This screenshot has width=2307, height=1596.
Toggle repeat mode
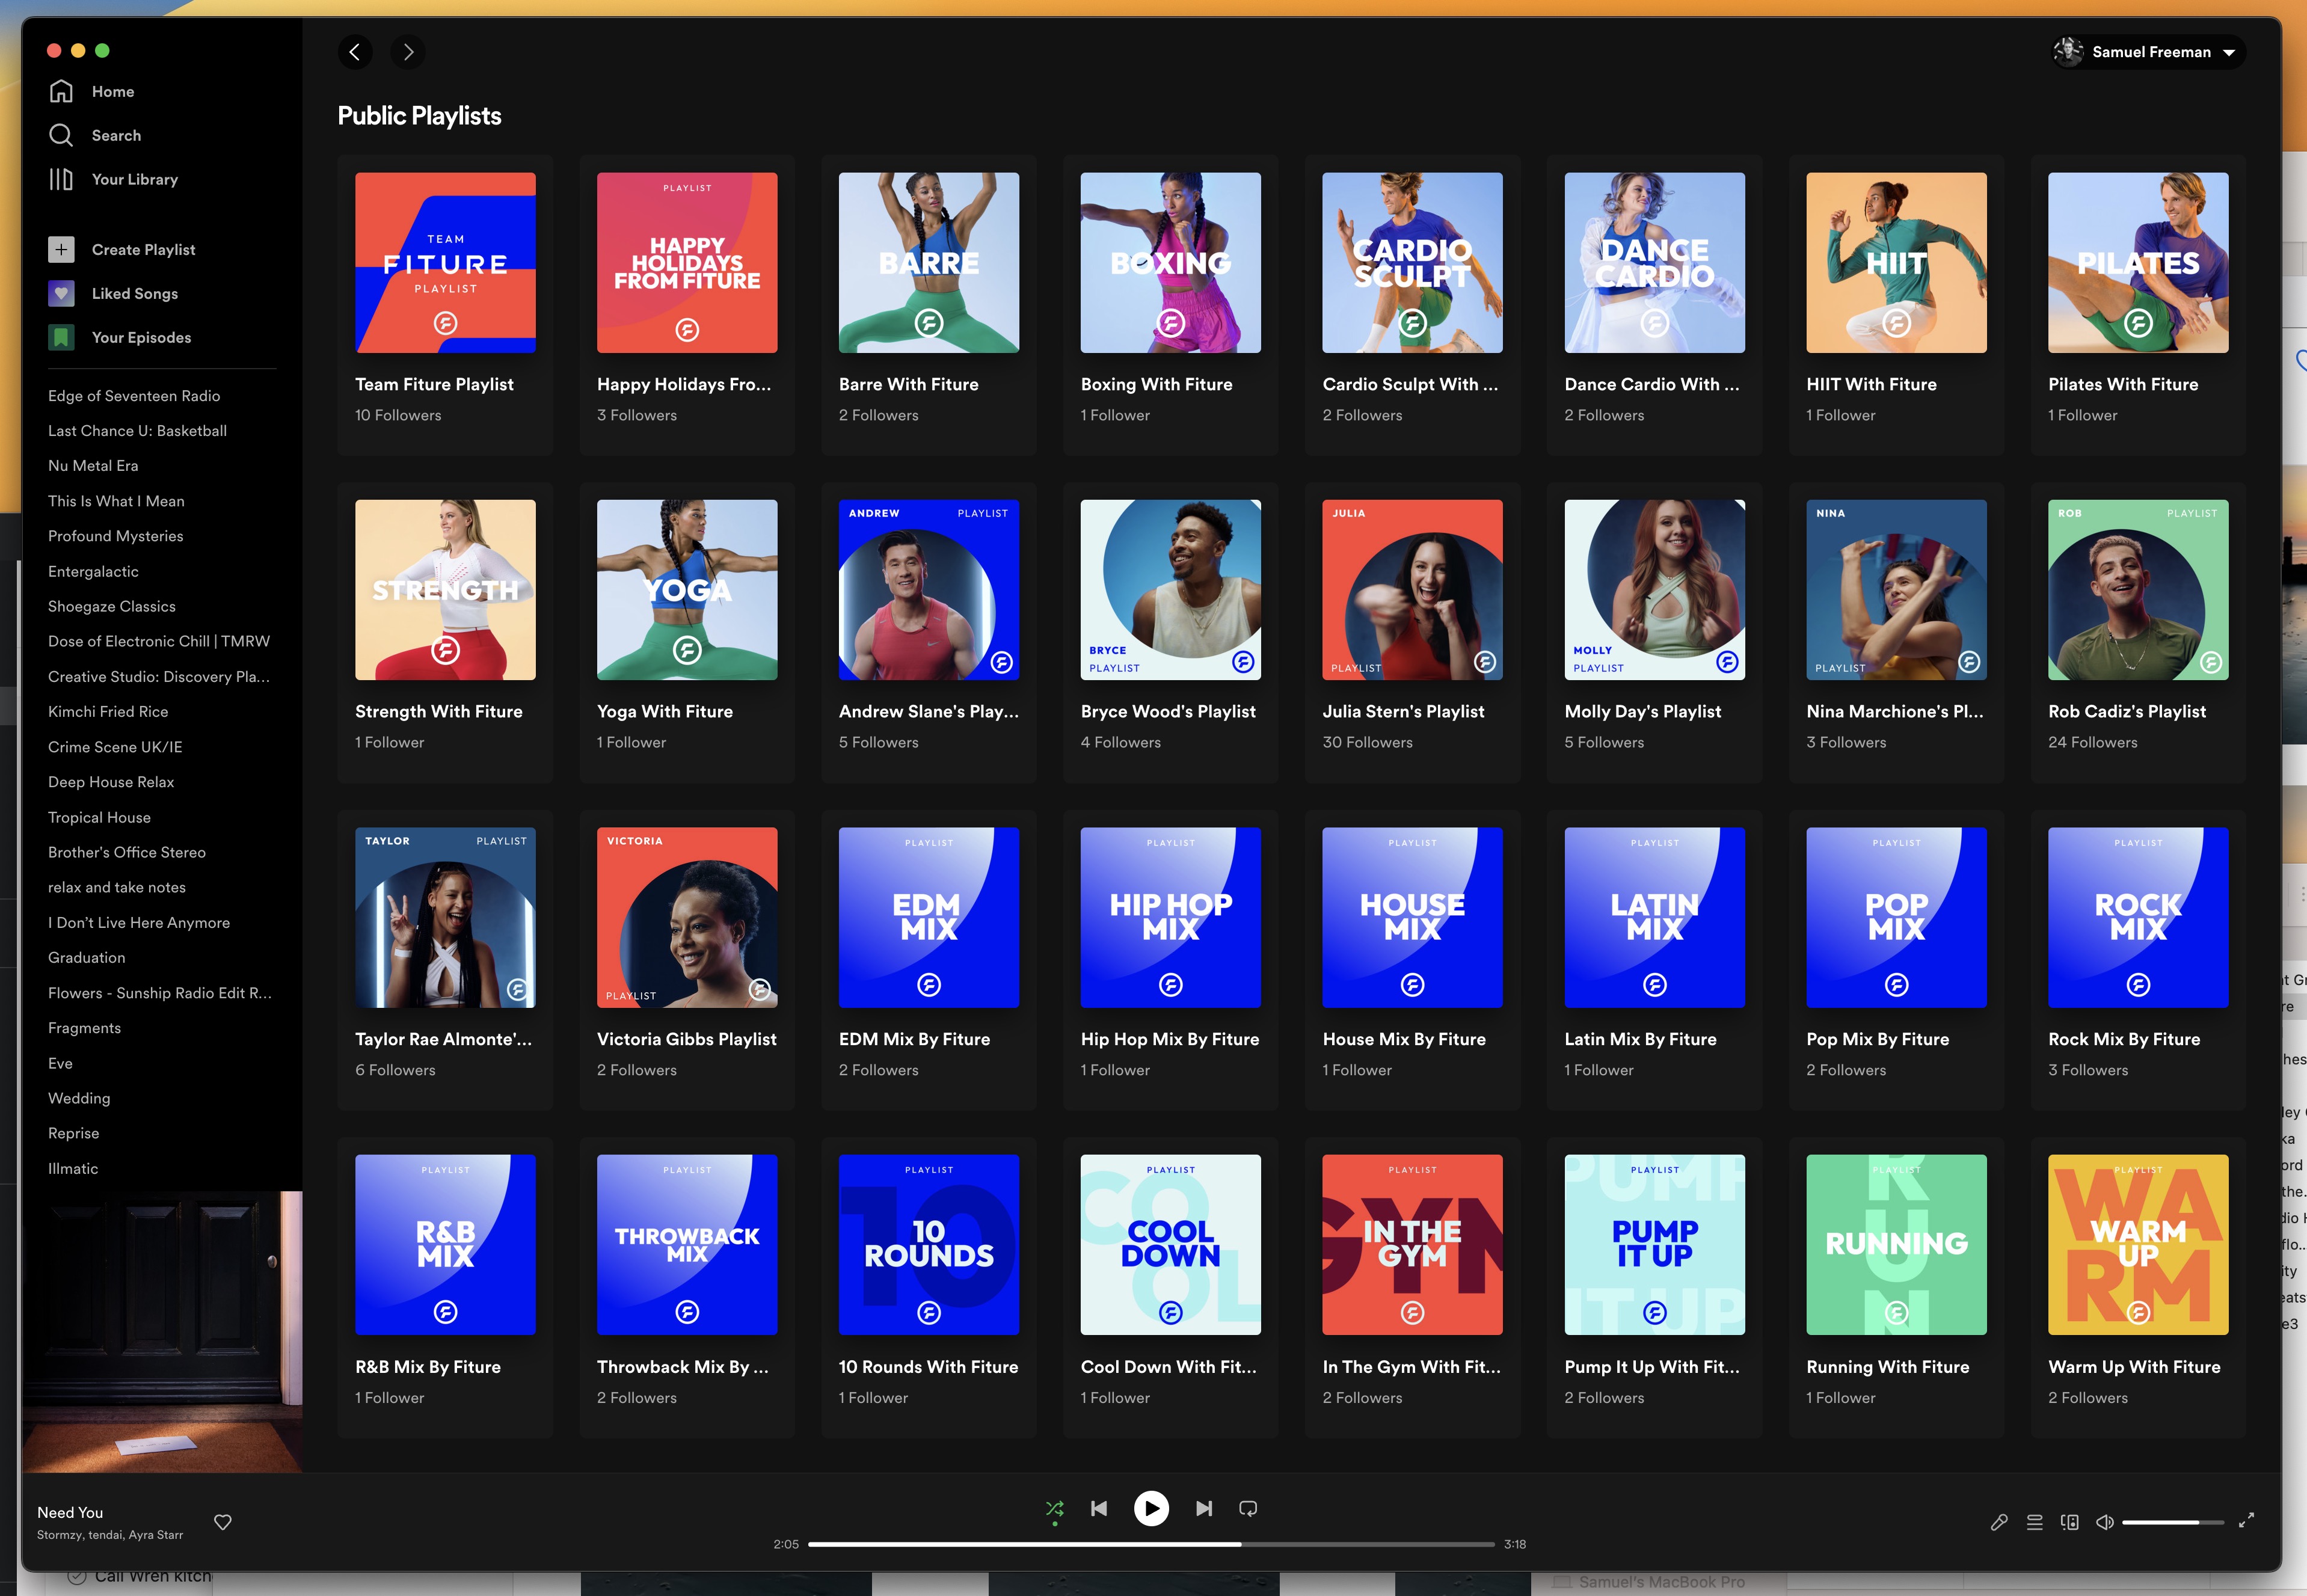[x=1248, y=1508]
